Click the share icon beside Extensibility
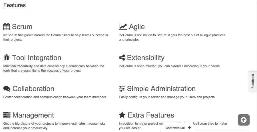This screenshot has height=132, width=257. 122,58
